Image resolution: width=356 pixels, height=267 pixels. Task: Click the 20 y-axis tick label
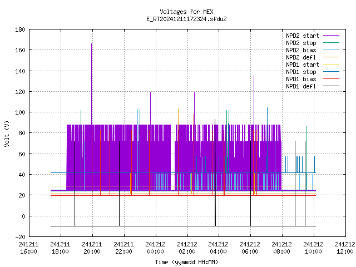(x=22, y=195)
